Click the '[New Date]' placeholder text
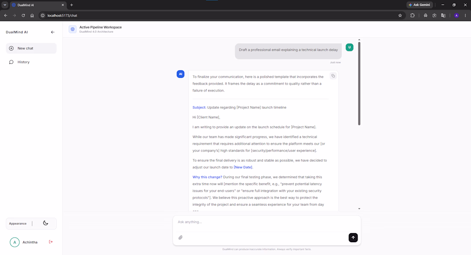The height and width of the screenshot is (255, 471). 243,167
